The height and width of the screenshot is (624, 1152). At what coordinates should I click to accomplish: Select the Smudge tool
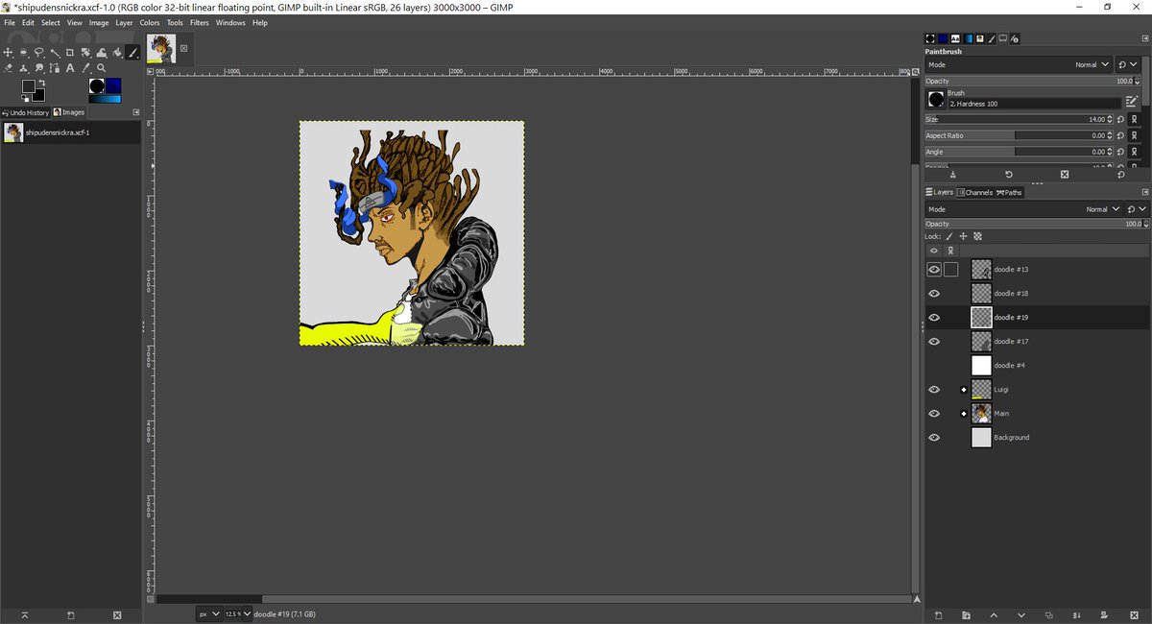point(38,68)
